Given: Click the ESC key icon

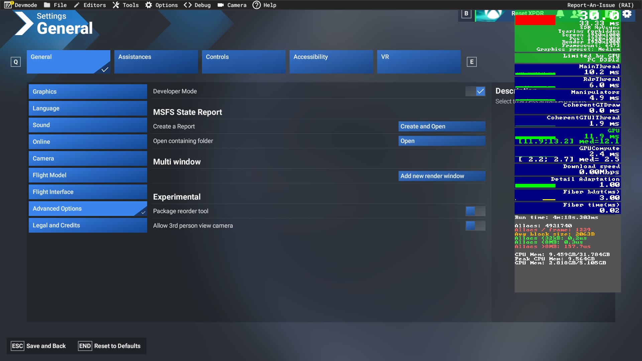Looking at the screenshot, I should (17, 346).
